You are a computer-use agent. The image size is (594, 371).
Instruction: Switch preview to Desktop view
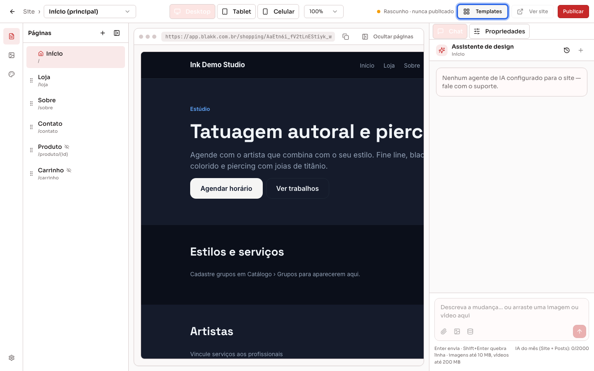192,12
